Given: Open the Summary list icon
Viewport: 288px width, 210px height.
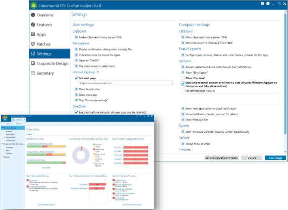Looking at the screenshot, I should coord(33,73).
